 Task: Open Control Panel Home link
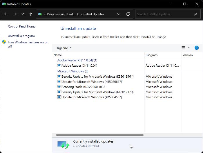point(22,26)
